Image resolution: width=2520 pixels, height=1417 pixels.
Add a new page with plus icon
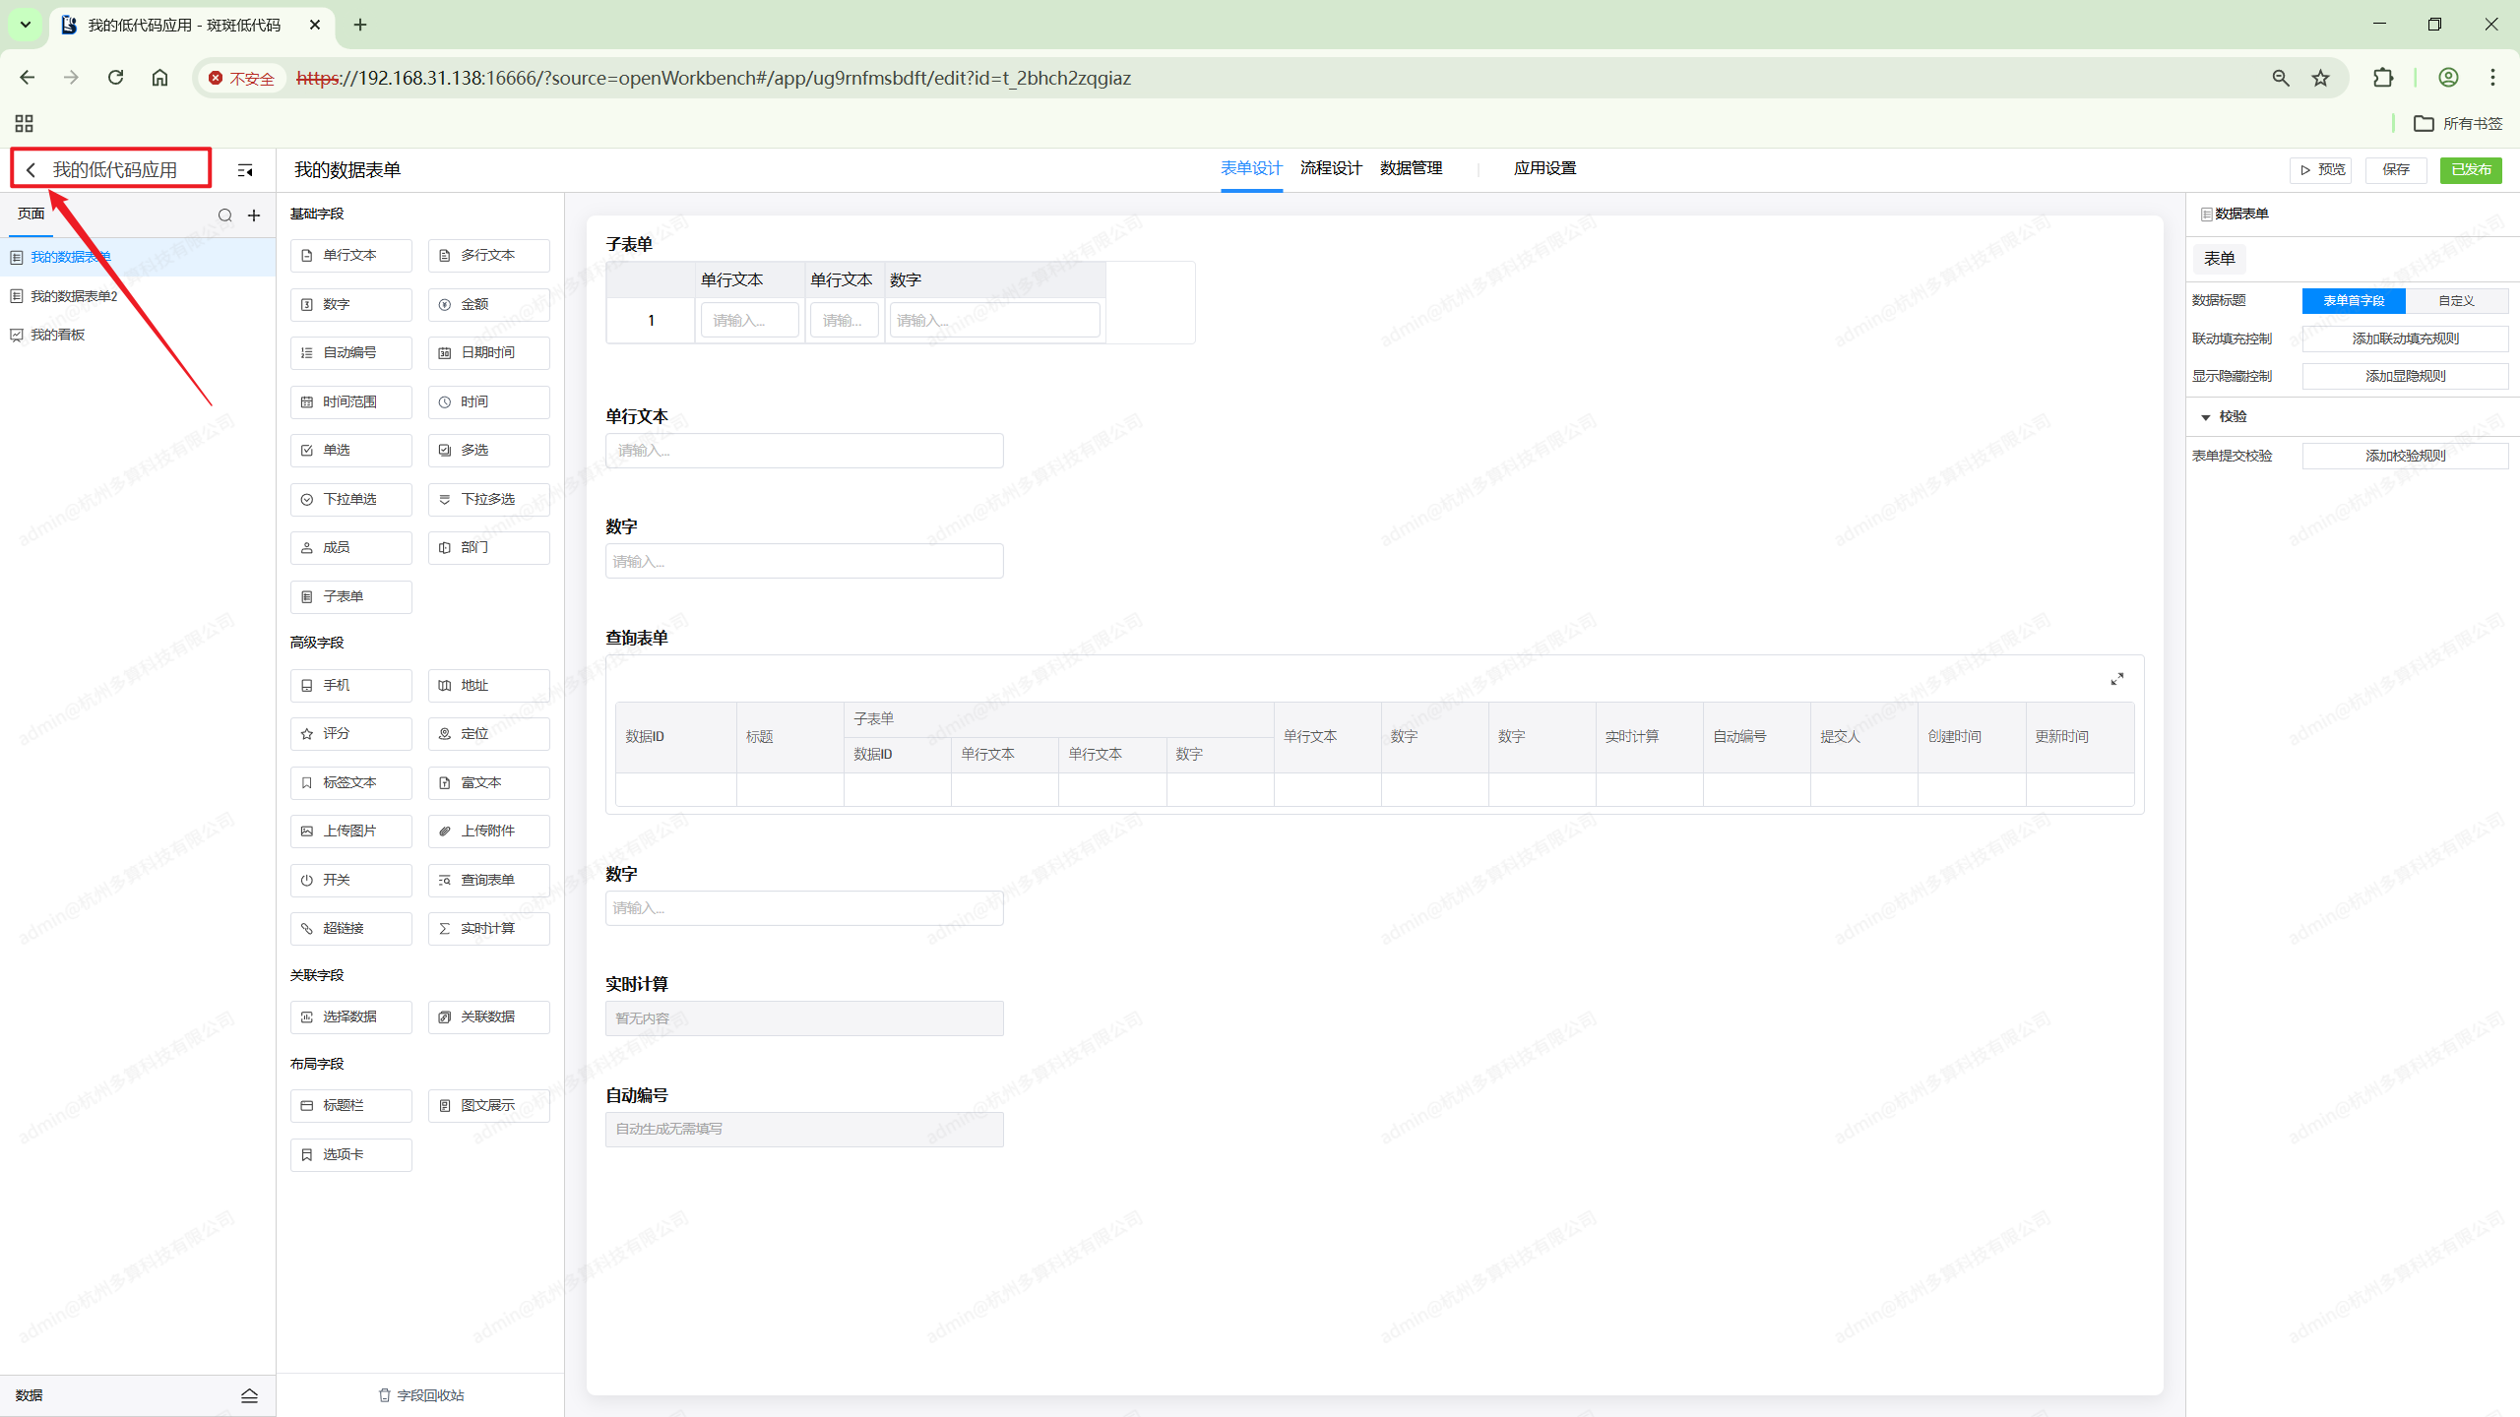coord(254,216)
